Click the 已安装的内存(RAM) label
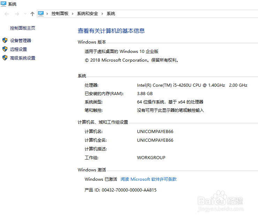 click(104, 94)
